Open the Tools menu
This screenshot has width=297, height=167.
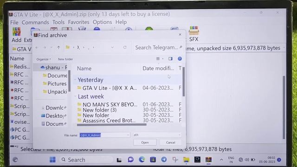pyautogui.click(x=58, y=22)
